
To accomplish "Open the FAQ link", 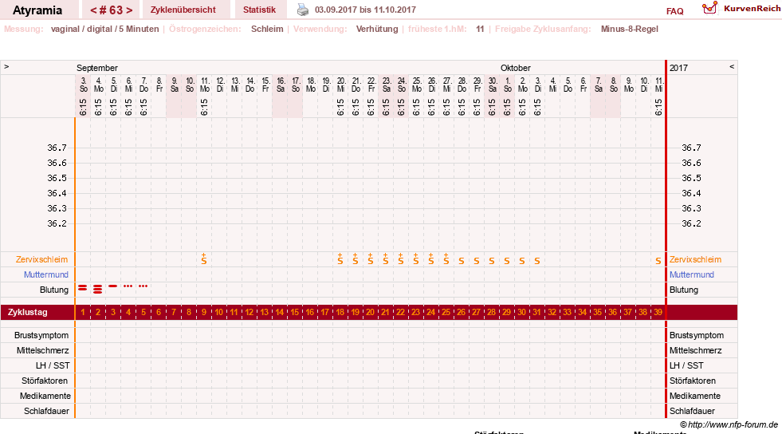I will pos(674,11).
